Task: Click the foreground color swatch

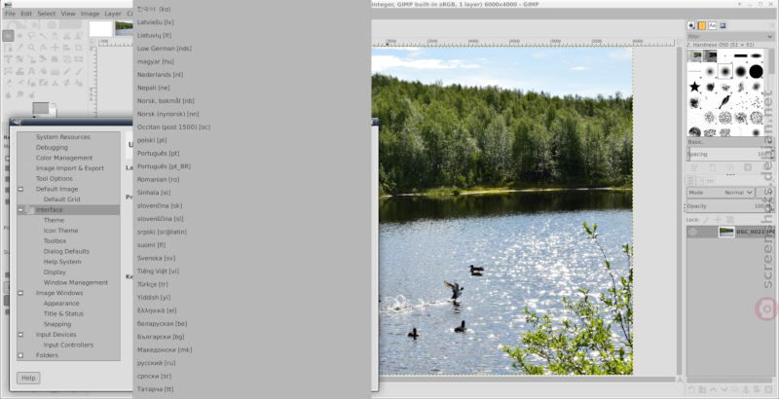Action: 41,108
